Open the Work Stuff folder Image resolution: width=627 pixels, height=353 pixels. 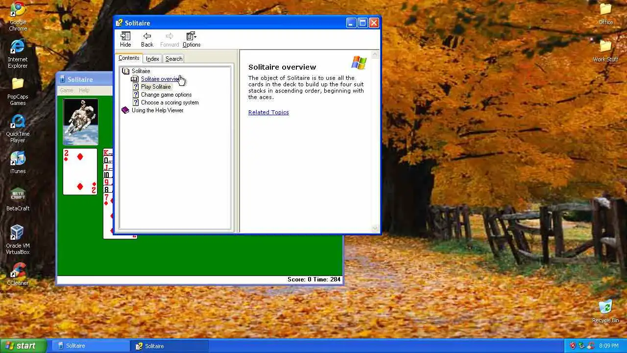606,51
